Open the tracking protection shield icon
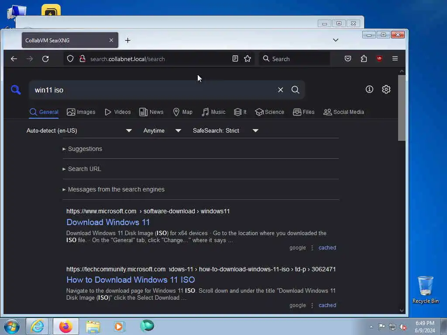The image size is (447, 335). [70, 59]
